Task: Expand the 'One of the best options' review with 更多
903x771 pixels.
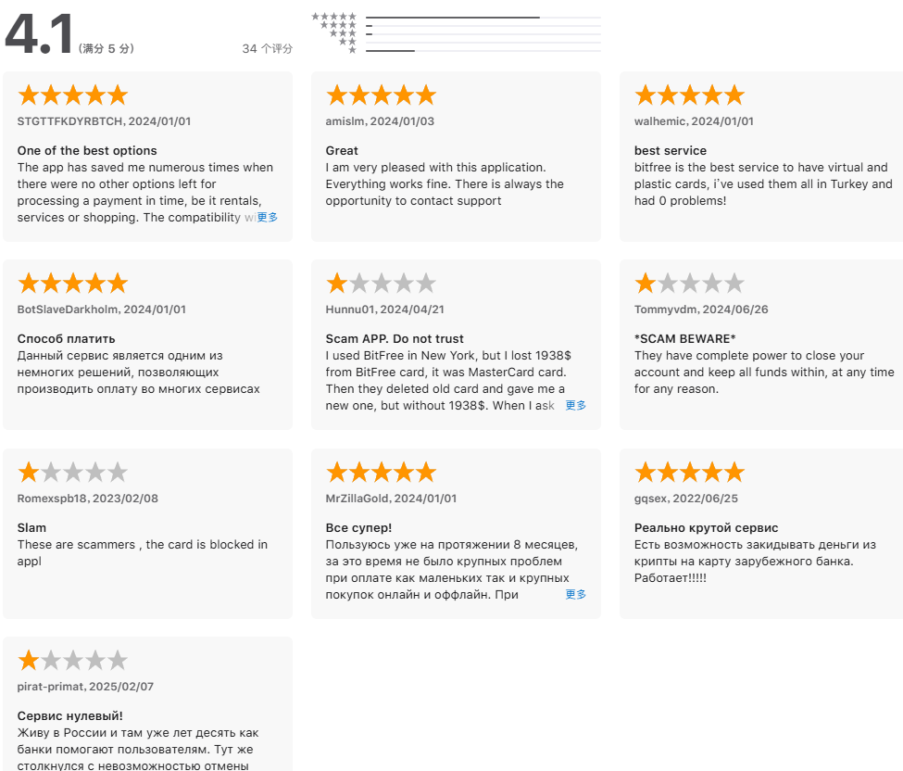Action: coord(268,218)
